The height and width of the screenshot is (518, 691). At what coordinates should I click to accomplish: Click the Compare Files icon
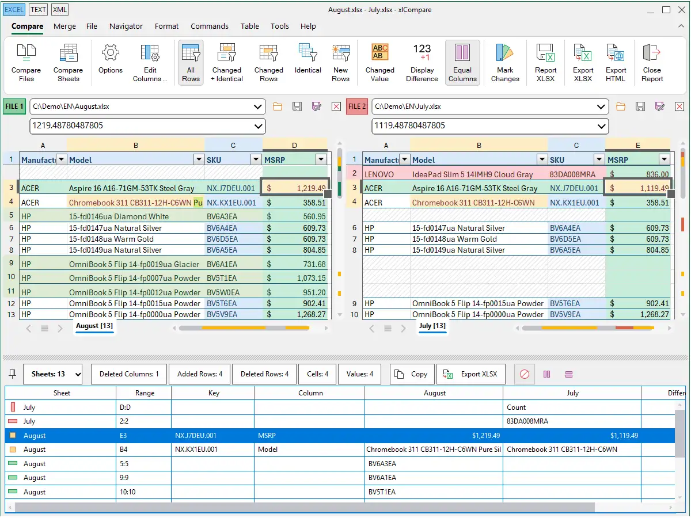coord(26,63)
